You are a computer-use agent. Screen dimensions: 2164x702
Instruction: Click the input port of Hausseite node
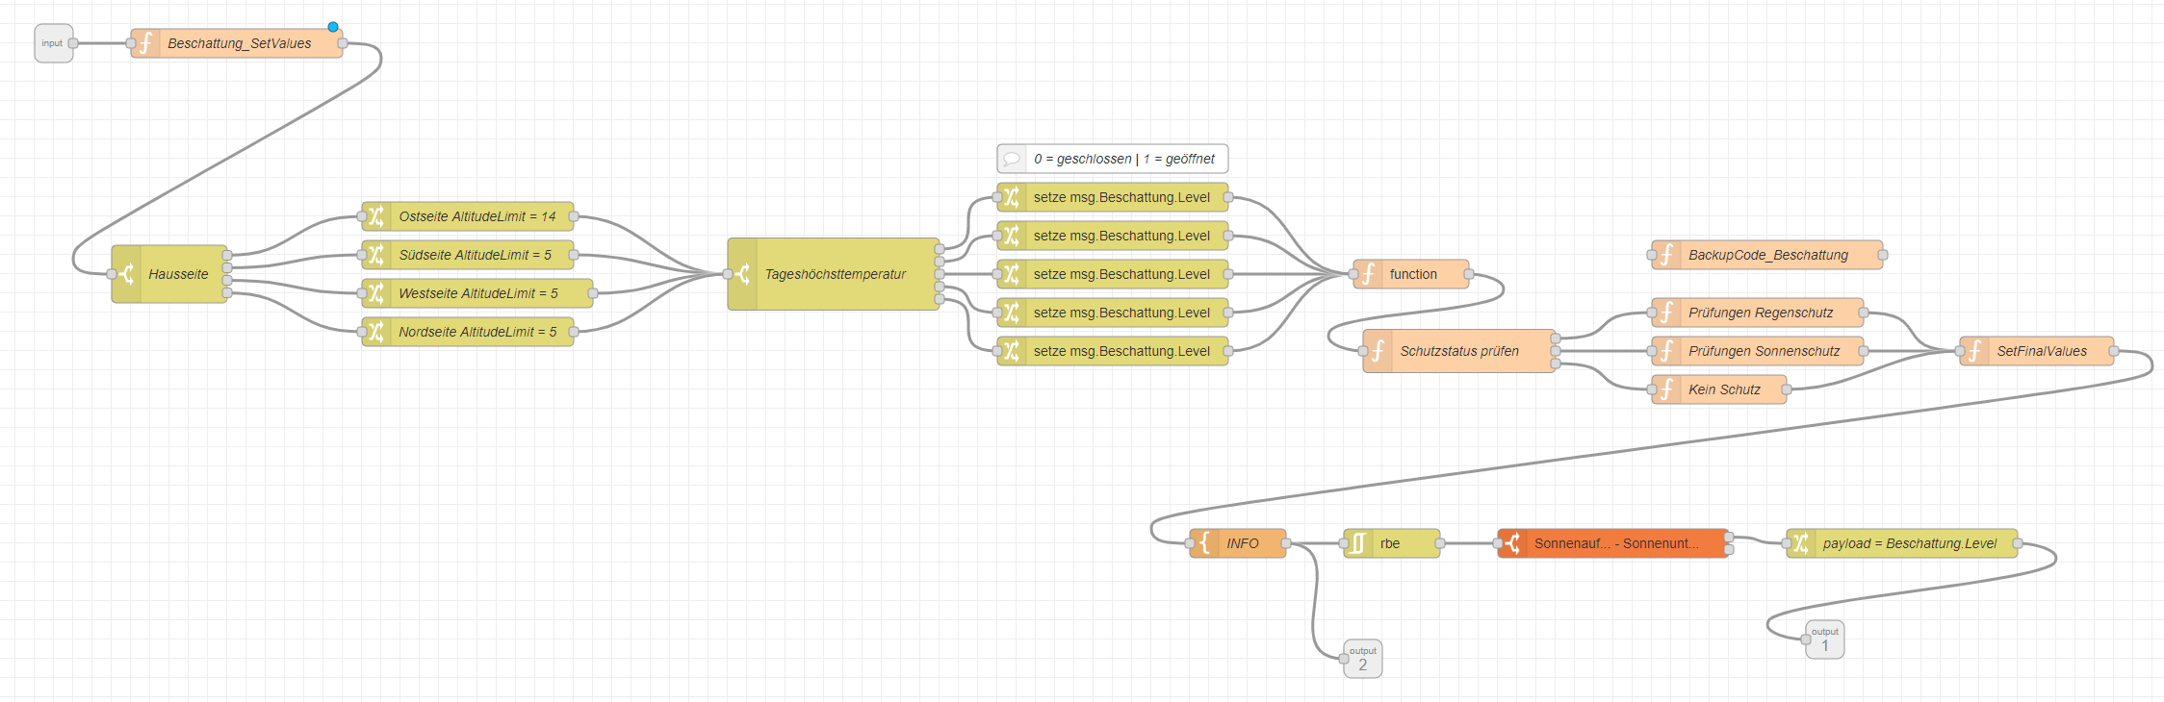[112, 274]
